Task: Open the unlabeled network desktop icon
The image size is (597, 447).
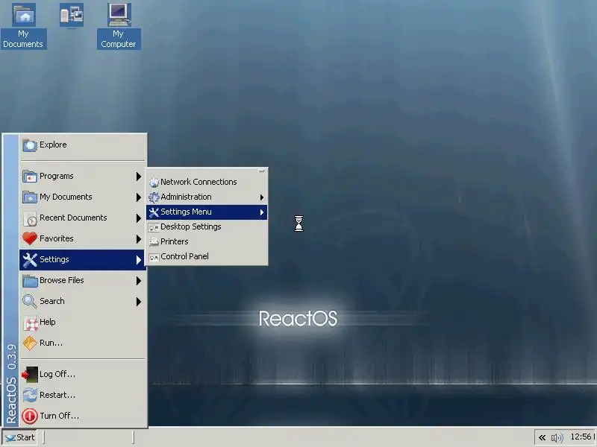Action: pyautogui.click(x=72, y=15)
